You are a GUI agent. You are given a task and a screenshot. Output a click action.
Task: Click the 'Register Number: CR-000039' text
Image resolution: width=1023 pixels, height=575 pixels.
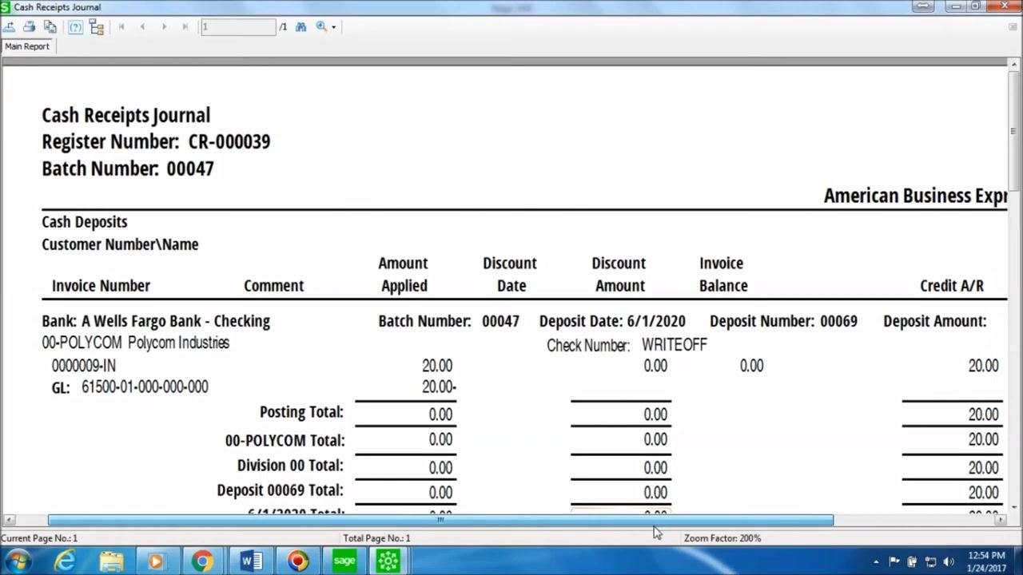pos(156,142)
